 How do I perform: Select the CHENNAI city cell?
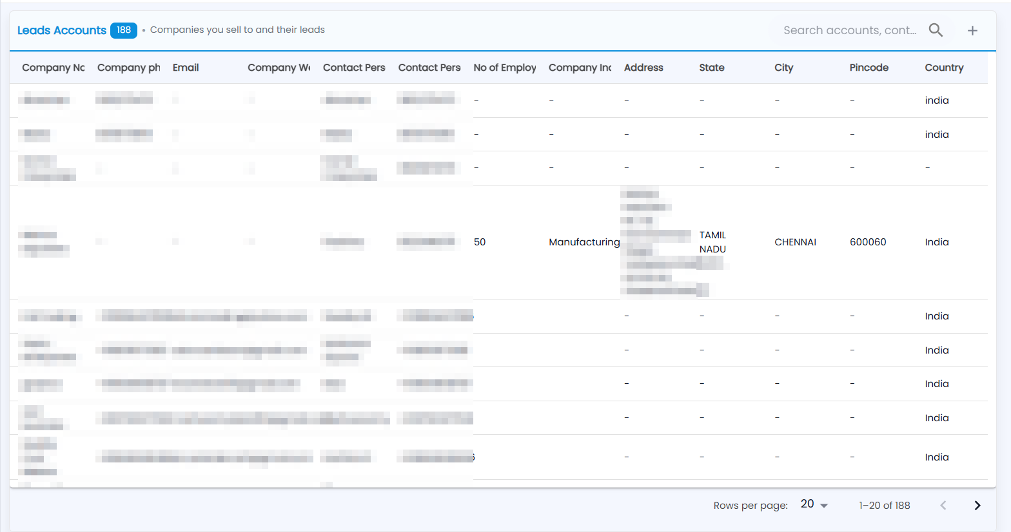tap(796, 242)
